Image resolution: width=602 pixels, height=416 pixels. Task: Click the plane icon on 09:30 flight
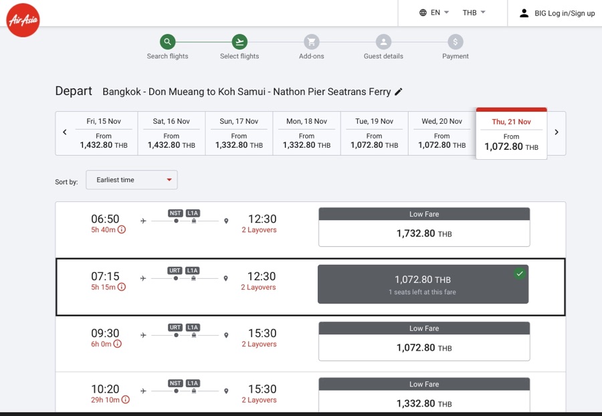point(143,335)
